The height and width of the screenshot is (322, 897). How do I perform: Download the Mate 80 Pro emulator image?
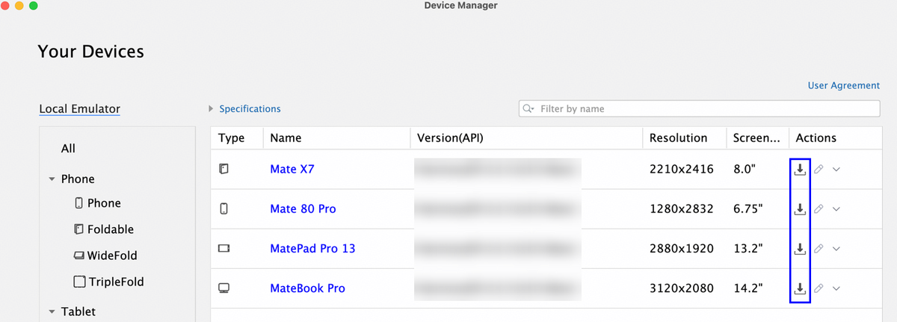coord(799,209)
